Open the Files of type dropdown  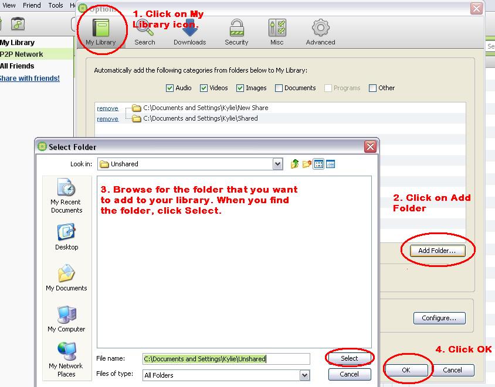pyautogui.click(x=304, y=375)
